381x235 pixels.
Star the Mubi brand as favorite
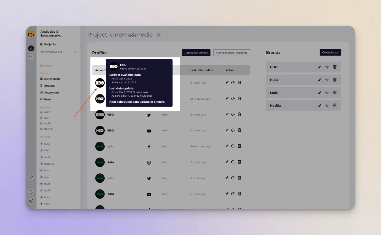pos(327,93)
